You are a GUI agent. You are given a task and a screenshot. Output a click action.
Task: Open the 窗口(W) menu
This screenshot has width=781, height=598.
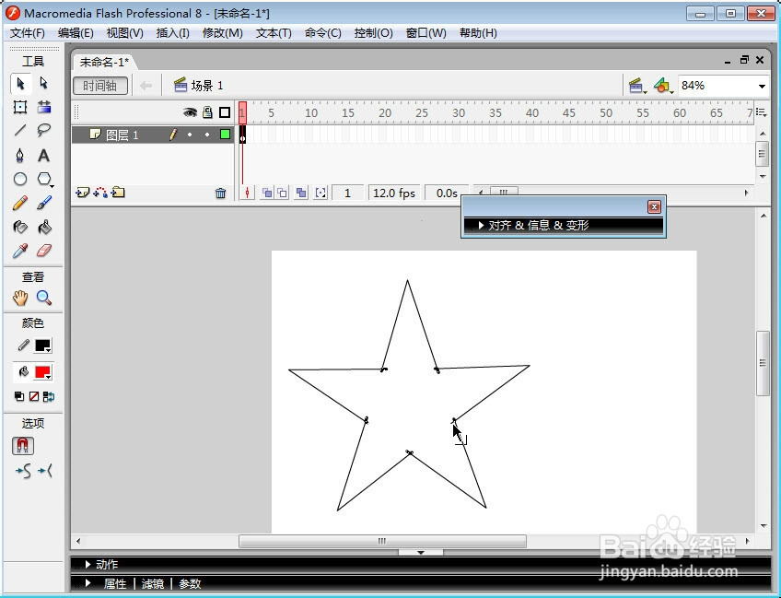point(425,33)
